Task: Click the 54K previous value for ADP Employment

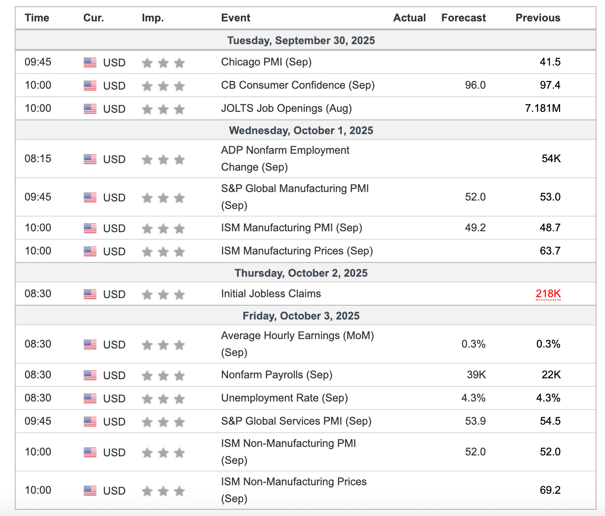Action: (551, 159)
